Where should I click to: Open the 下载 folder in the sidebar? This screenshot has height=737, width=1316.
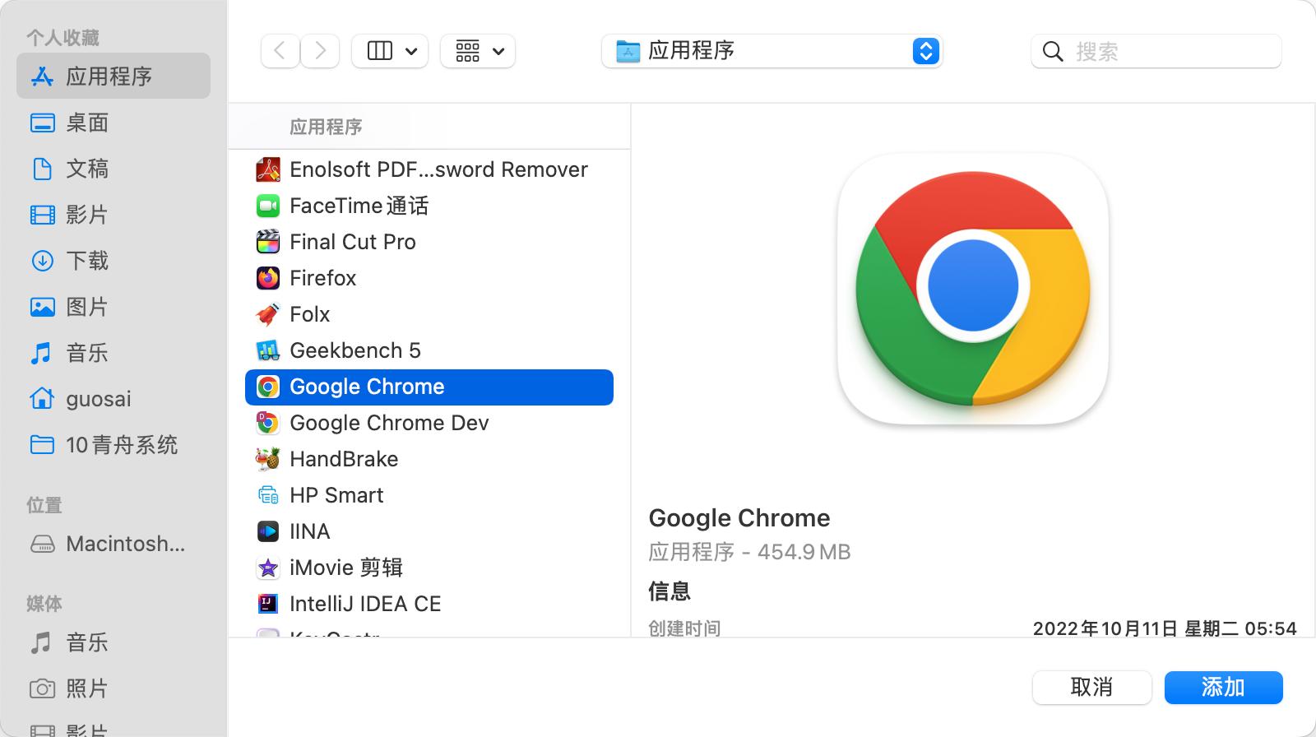[x=86, y=261]
